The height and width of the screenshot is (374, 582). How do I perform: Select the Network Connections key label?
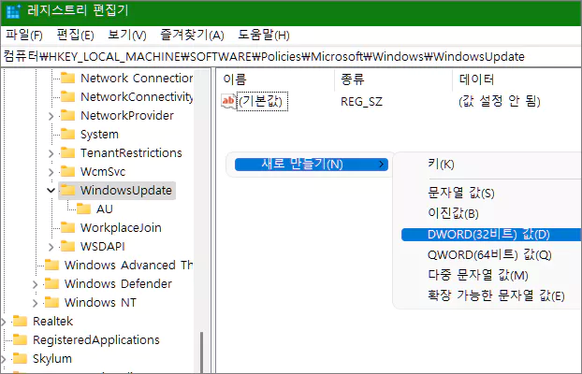137,78
